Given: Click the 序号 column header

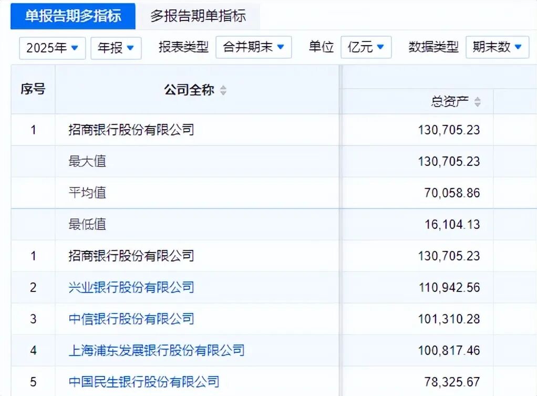Looking at the screenshot, I should 33,89.
